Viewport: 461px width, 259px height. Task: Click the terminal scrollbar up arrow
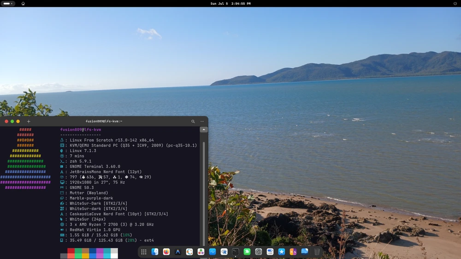tap(204, 129)
